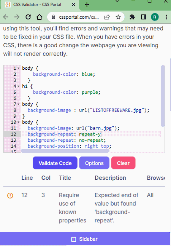Screen dimensions: 171x246
Task: Collapse the body rule at line 1
Action: (19, 68)
